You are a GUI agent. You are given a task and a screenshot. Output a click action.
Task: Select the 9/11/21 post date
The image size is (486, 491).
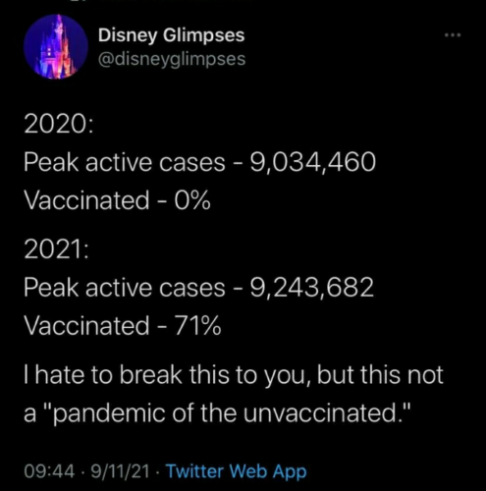(120, 471)
